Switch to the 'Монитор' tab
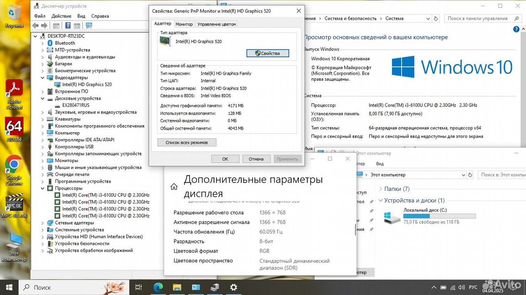Screen dimensions: 526x295 [x=184, y=24]
